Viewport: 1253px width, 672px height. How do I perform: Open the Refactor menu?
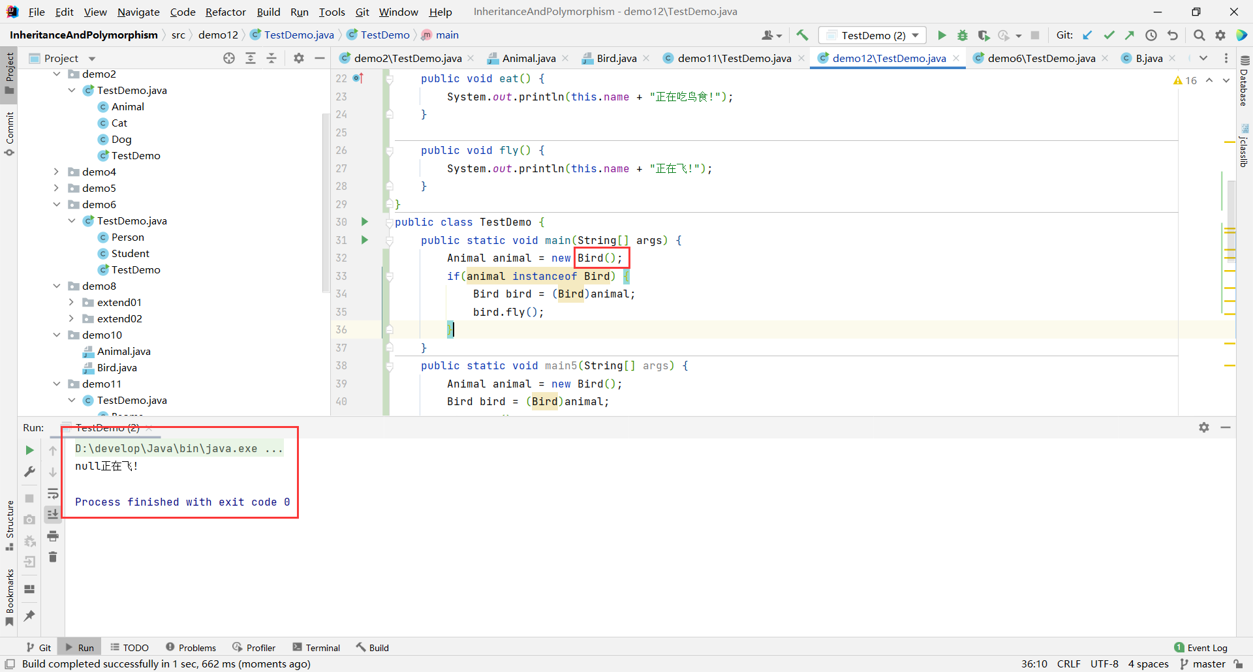[225, 12]
